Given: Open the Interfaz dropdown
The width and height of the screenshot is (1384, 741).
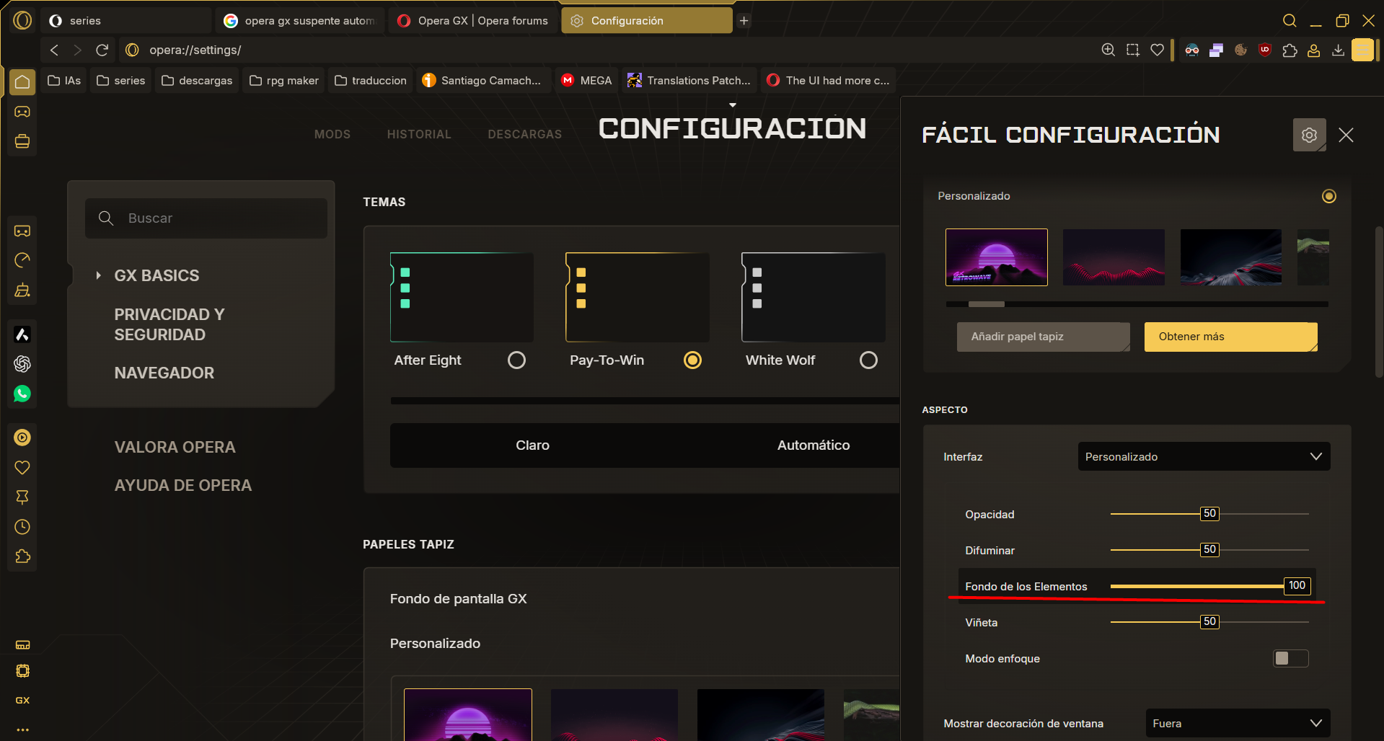Looking at the screenshot, I should (x=1203, y=456).
